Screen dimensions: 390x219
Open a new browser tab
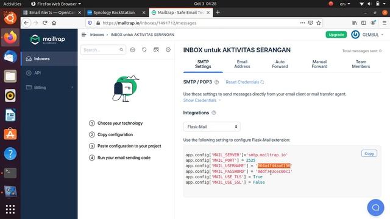click(x=218, y=12)
